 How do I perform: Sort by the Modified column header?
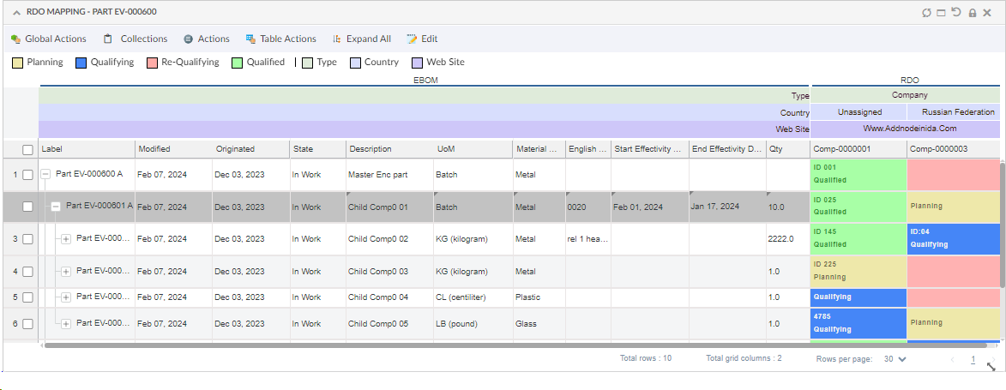(x=154, y=148)
